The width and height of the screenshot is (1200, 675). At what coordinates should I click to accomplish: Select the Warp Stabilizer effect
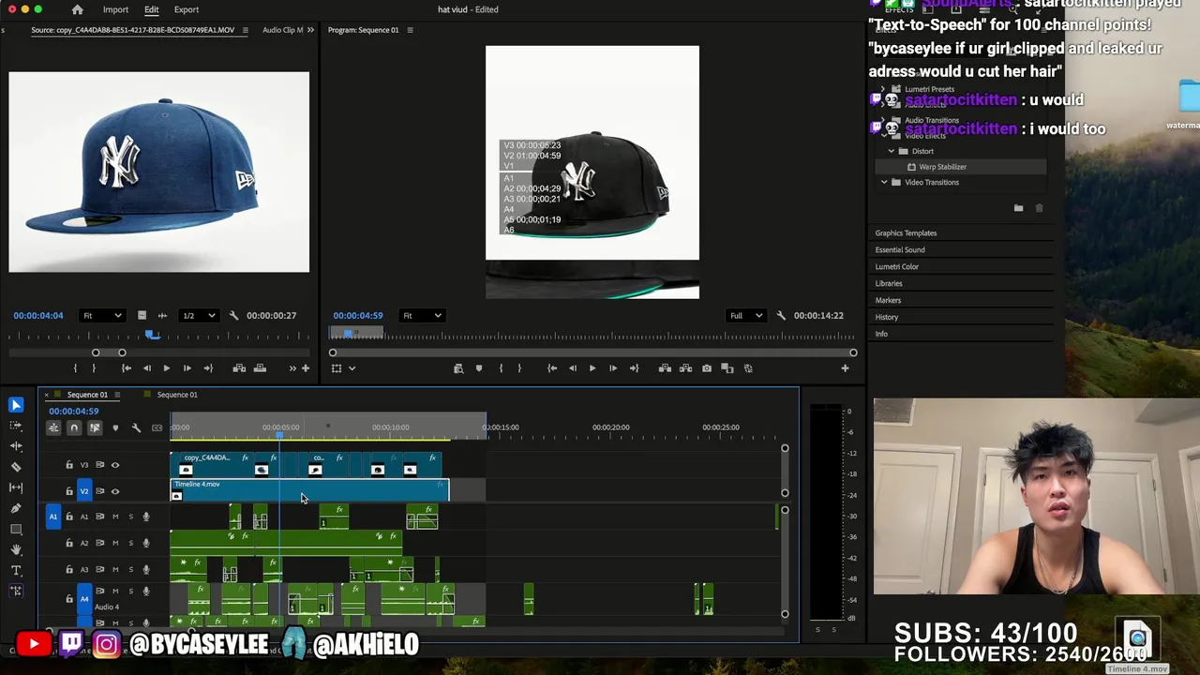pyautogui.click(x=942, y=167)
